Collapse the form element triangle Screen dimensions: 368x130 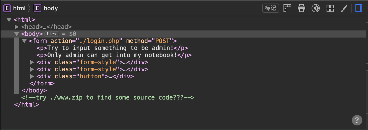click(24, 41)
